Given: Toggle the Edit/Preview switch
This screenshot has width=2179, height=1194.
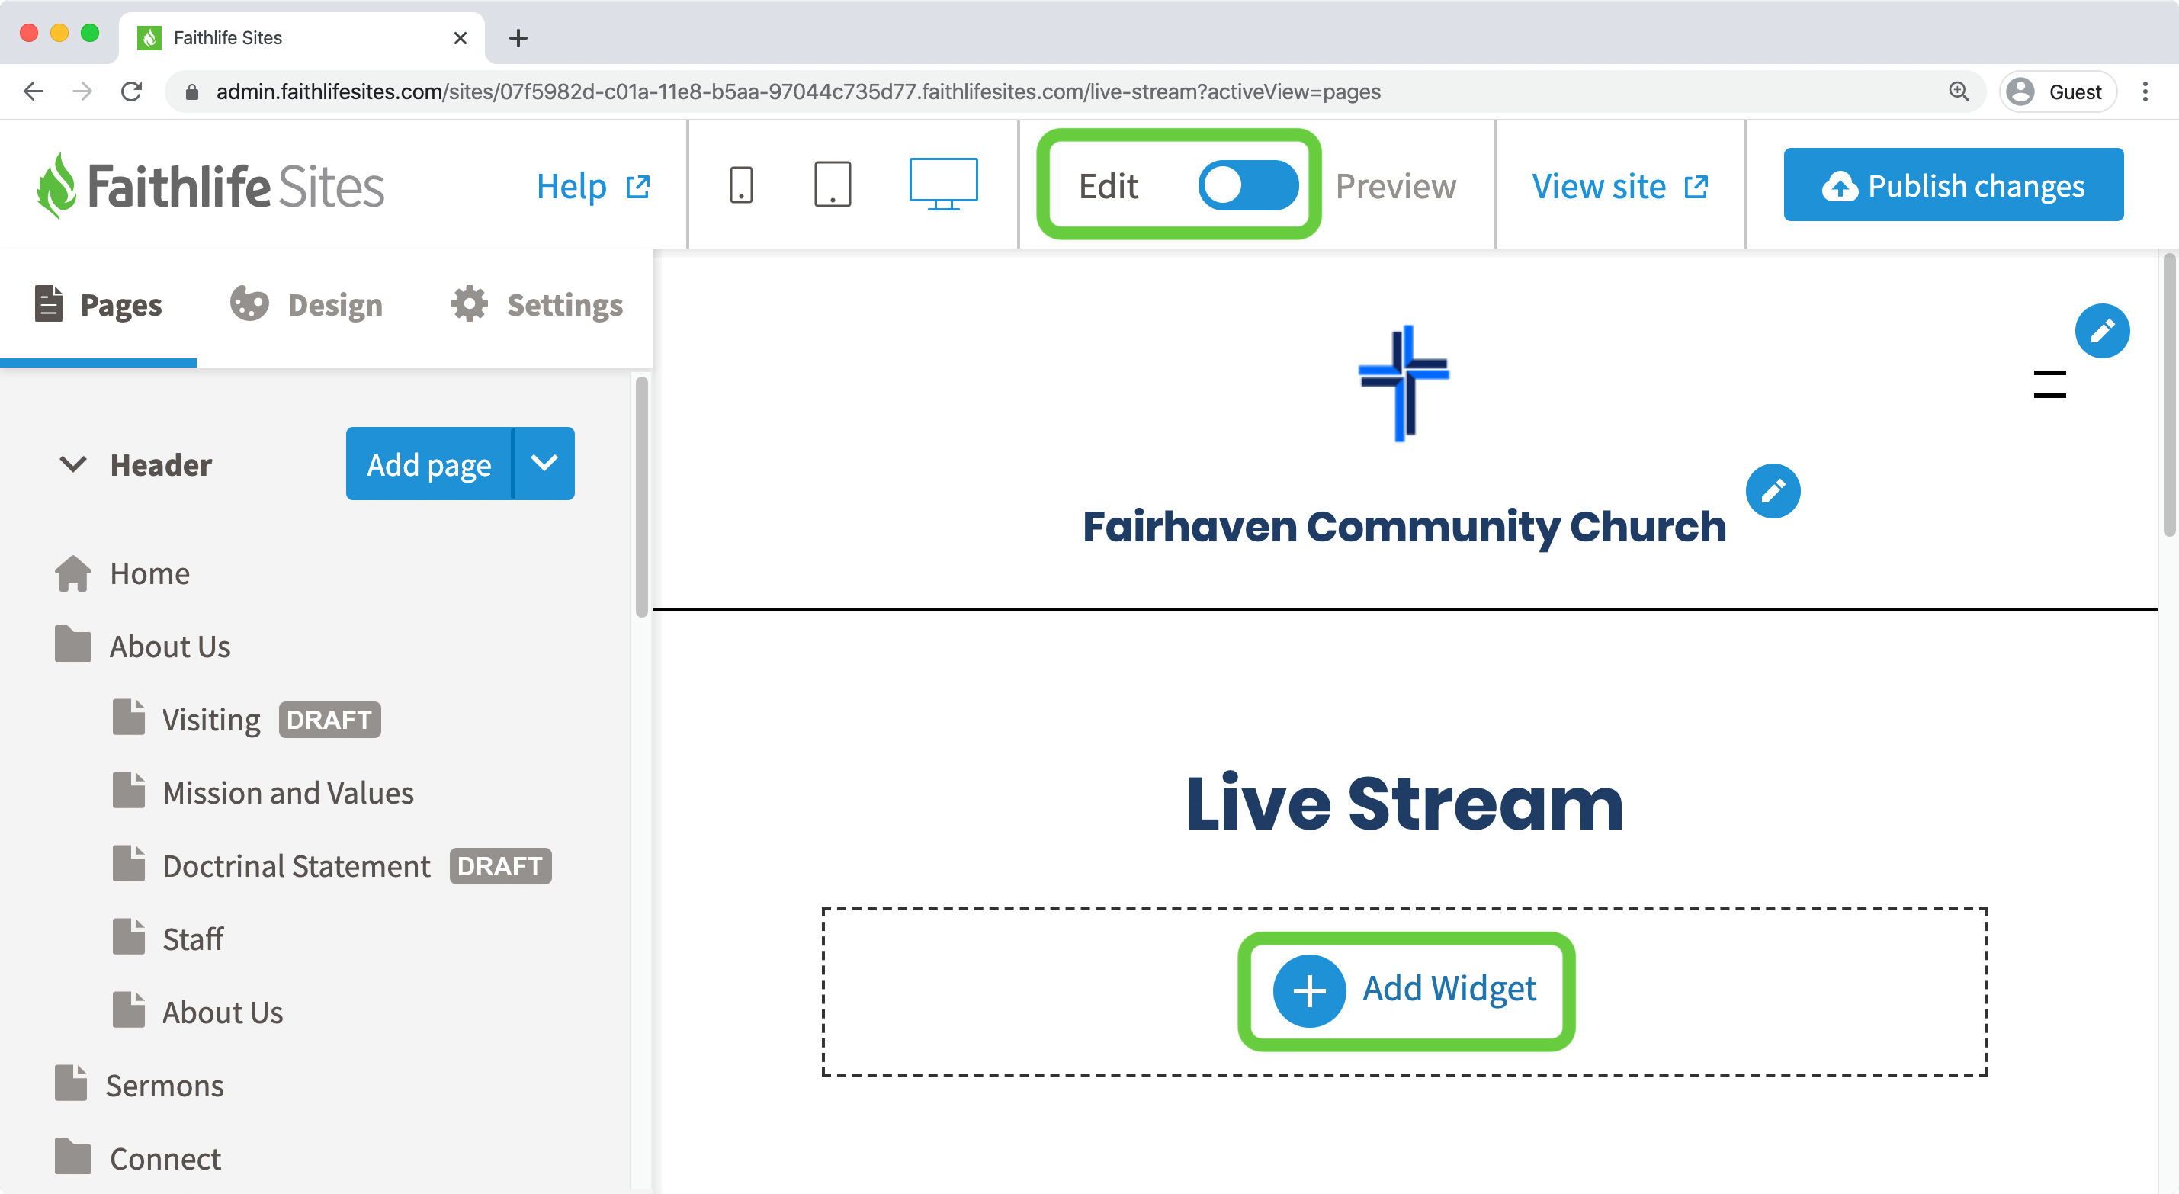Looking at the screenshot, I should click(1247, 185).
